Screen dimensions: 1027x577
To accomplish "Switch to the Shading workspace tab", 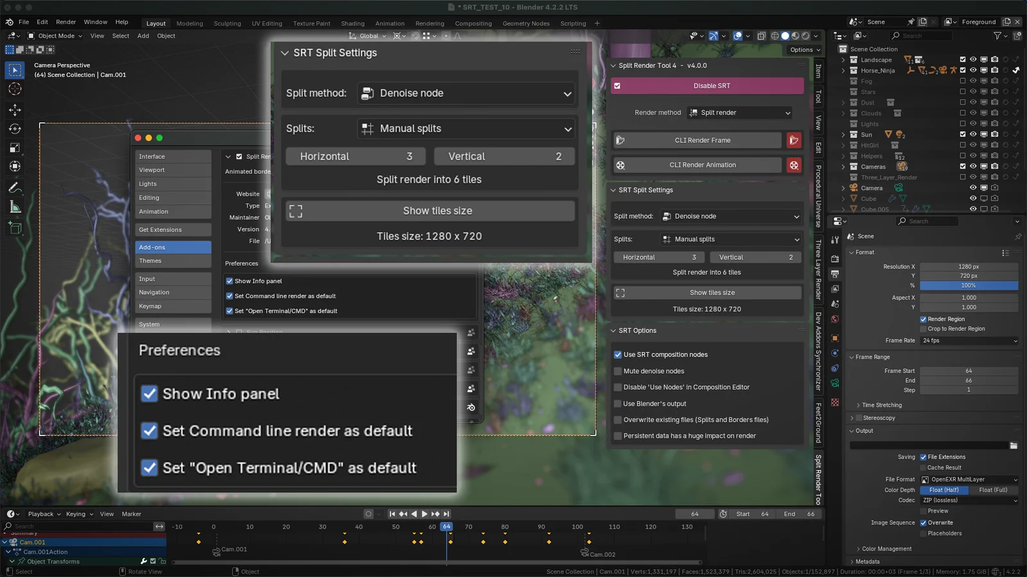I will tap(352, 23).
